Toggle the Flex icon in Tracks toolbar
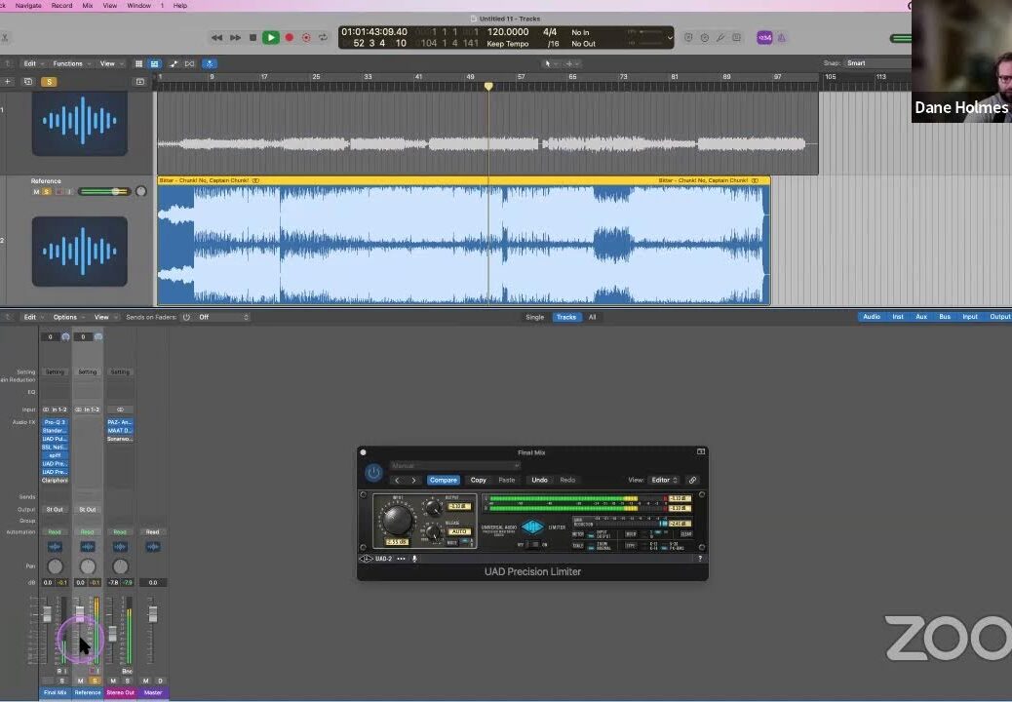This screenshot has height=702, width=1012. (x=190, y=64)
